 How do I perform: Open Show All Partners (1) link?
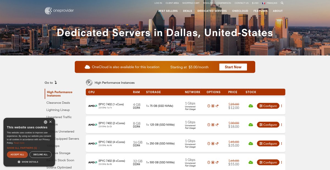23,148
